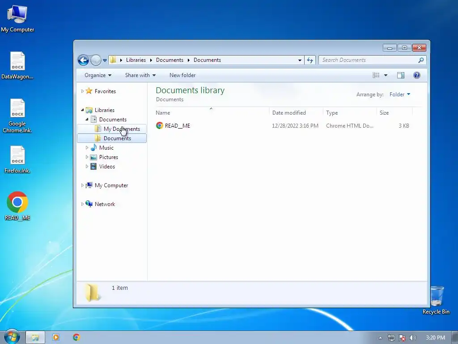458x344 pixels.
Task: Open network tray icon
Action: pyautogui.click(x=391, y=338)
